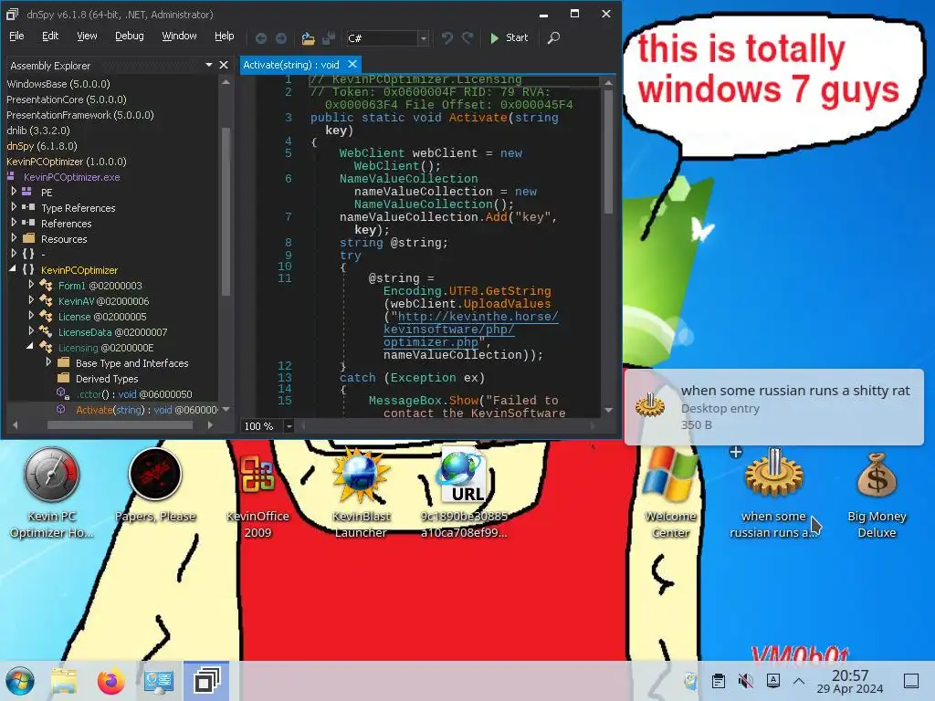Click the dnSpy window taskbar button

pyautogui.click(x=206, y=680)
